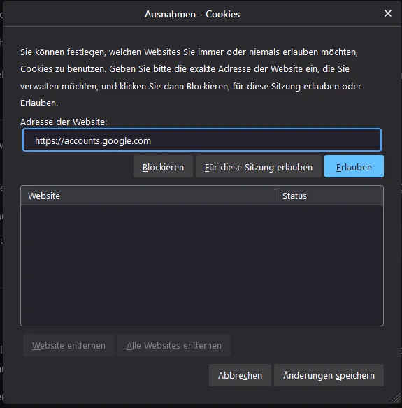Close the Ausnahmen - Cookies dialog
Viewport: 402px width, 408px height.
(x=388, y=13)
